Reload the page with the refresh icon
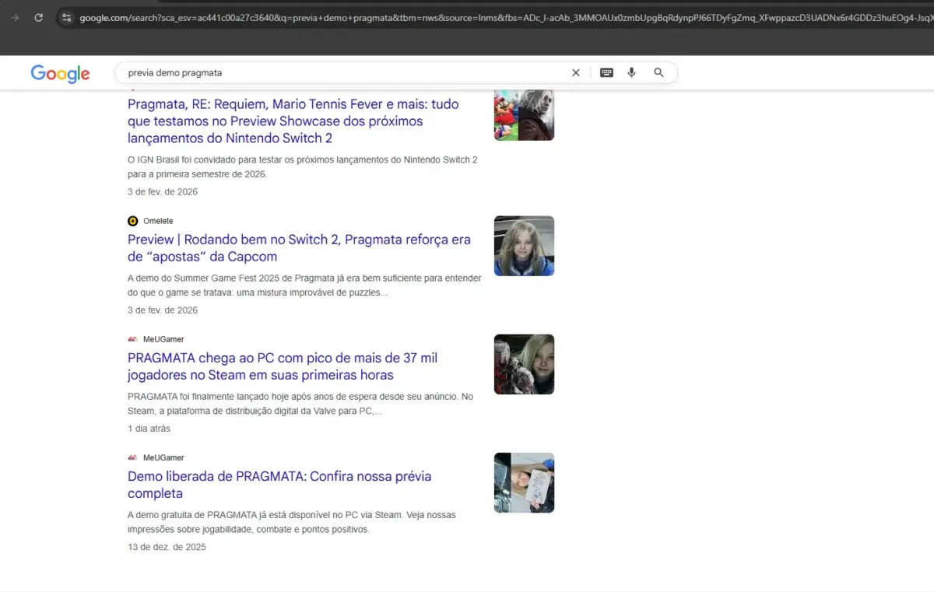 38,17
